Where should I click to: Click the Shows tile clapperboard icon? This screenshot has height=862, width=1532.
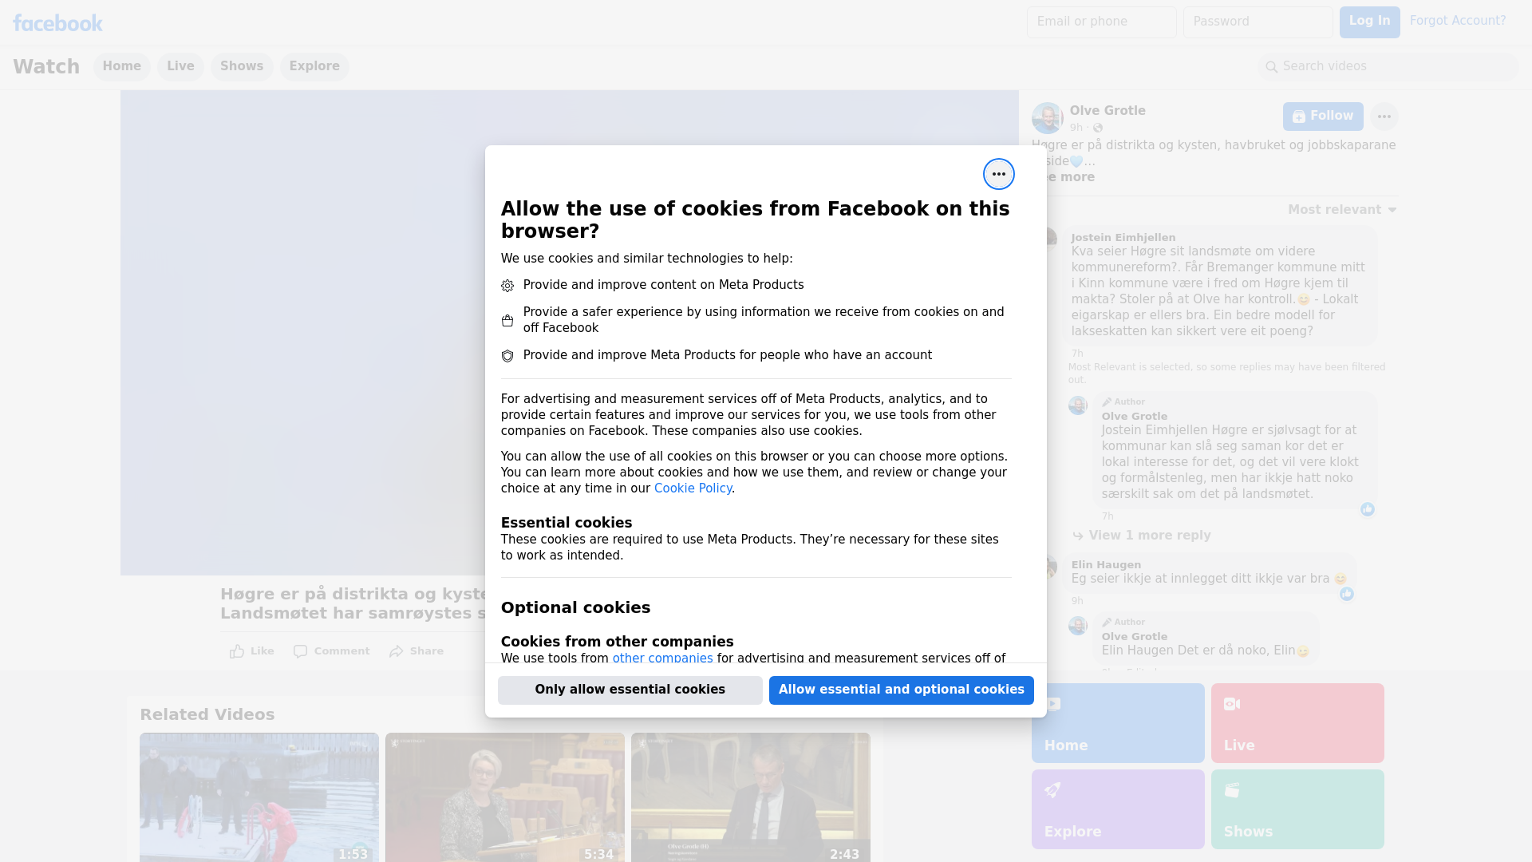(1232, 790)
